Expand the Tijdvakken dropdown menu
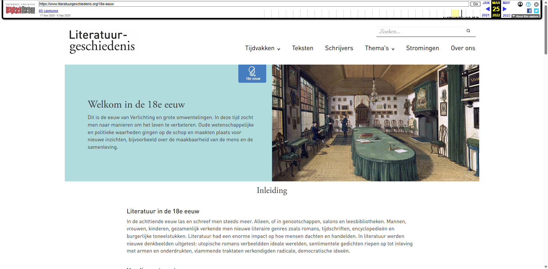The image size is (548, 269). pyautogui.click(x=262, y=48)
